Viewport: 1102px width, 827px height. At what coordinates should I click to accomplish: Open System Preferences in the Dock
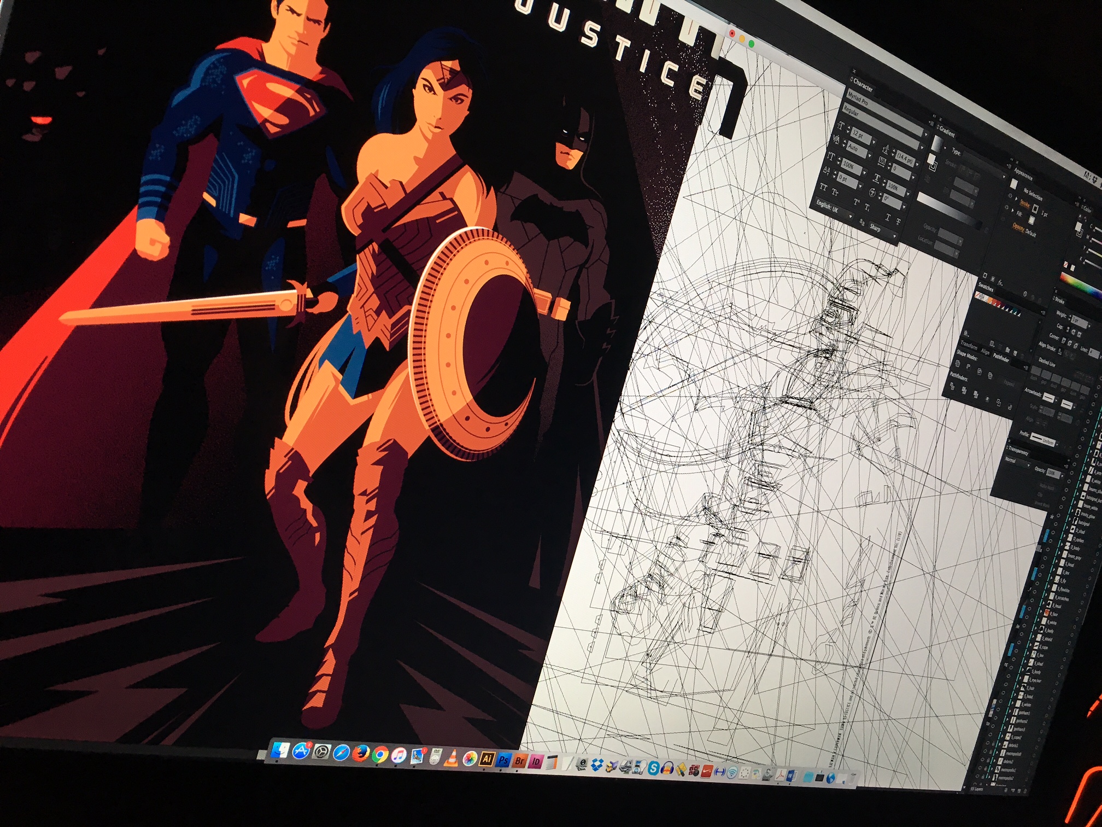pyautogui.click(x=321, y=752)
